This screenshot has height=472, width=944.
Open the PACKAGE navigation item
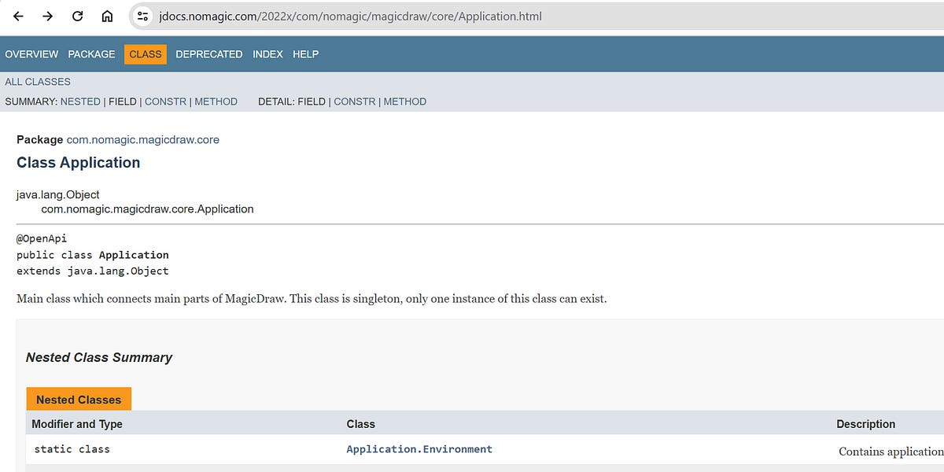(x=91, y=53)
